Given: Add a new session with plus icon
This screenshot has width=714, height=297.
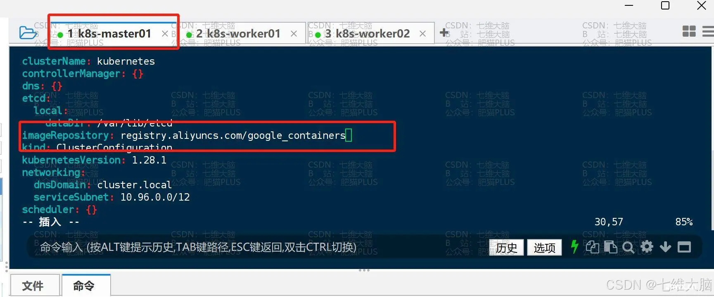Looking at the screenshot, I should (x=444, y=33).
